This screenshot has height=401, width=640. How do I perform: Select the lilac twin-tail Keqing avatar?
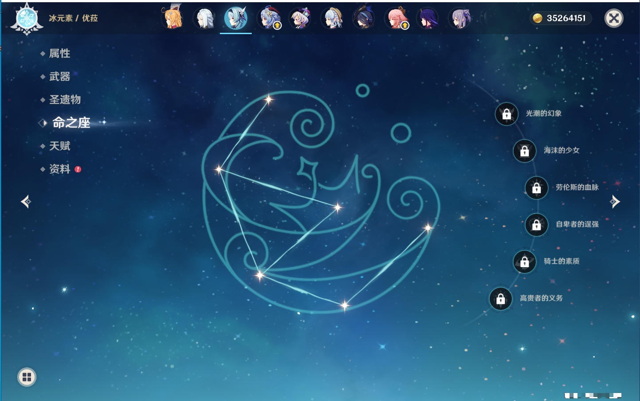(460, 19)
